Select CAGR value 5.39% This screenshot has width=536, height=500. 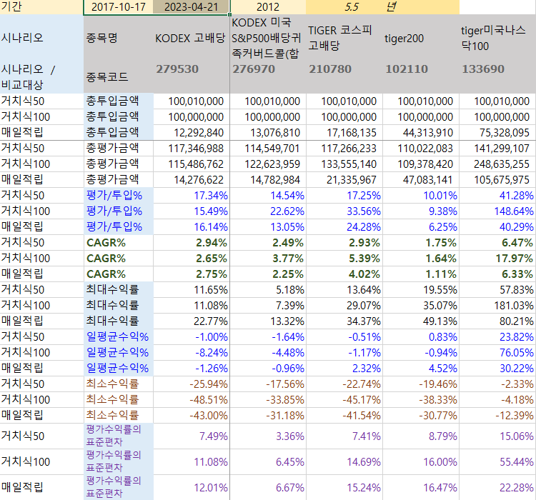344,258
